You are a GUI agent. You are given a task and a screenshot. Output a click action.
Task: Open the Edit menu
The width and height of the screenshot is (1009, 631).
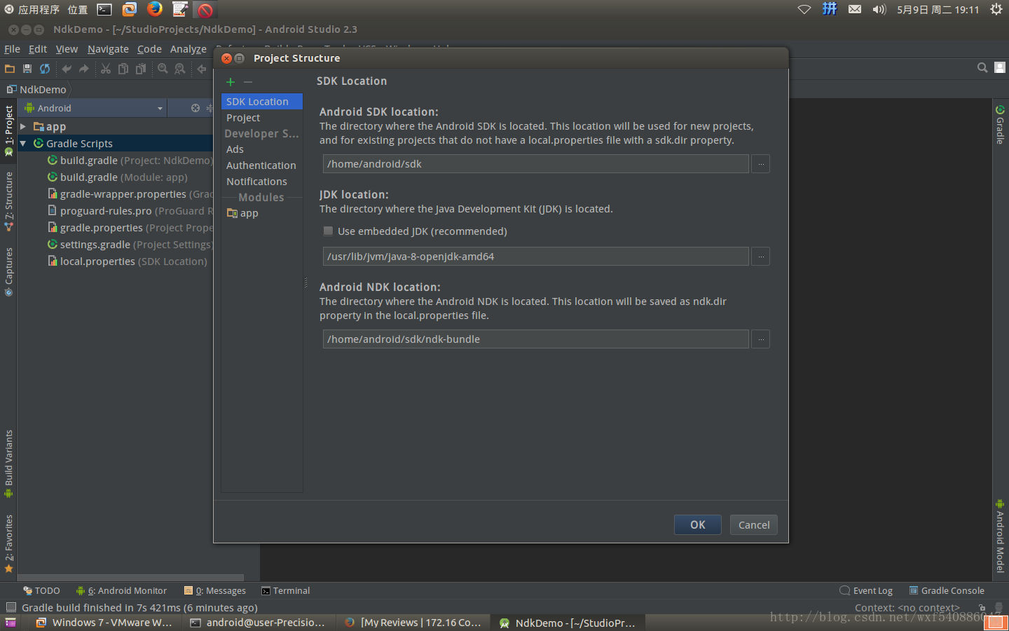point(38,49)
